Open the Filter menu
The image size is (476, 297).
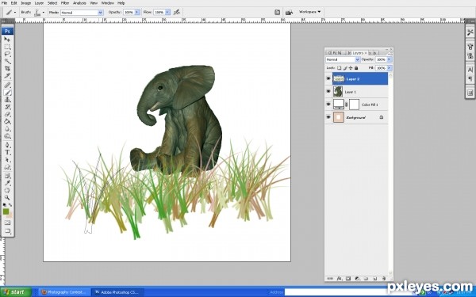(x=65, y=3)
